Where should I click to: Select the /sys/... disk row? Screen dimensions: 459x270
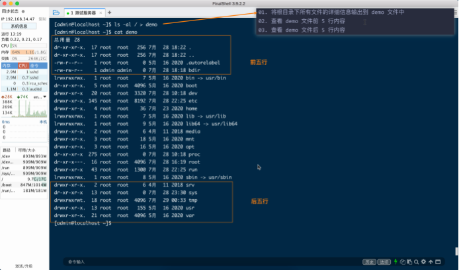(24, 173)
